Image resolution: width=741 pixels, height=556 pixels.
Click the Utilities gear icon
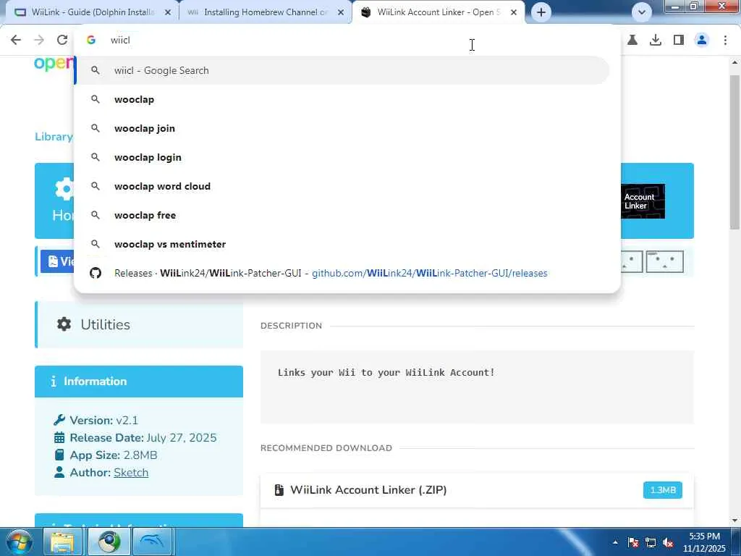64,324
